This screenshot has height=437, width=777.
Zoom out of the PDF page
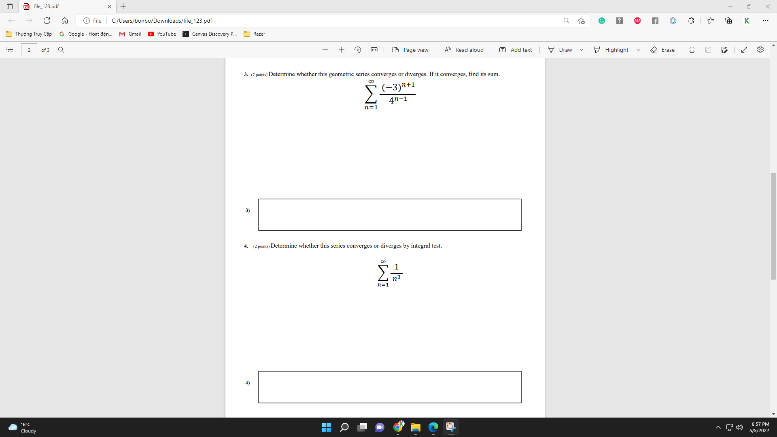coord(325,49)
